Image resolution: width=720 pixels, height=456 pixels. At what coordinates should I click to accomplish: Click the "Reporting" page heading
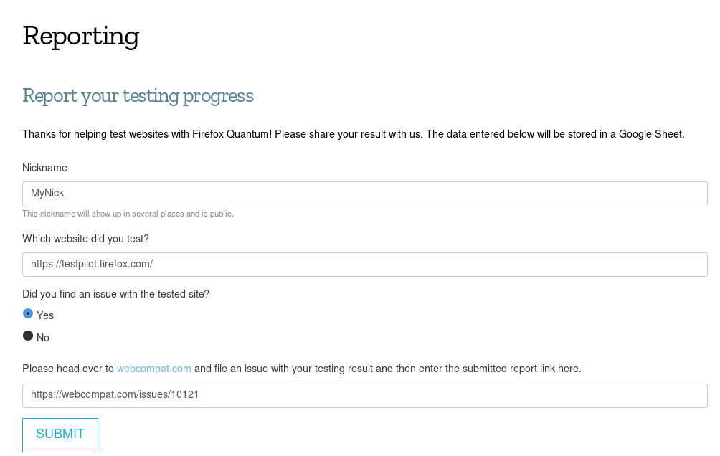pos(80,36)
